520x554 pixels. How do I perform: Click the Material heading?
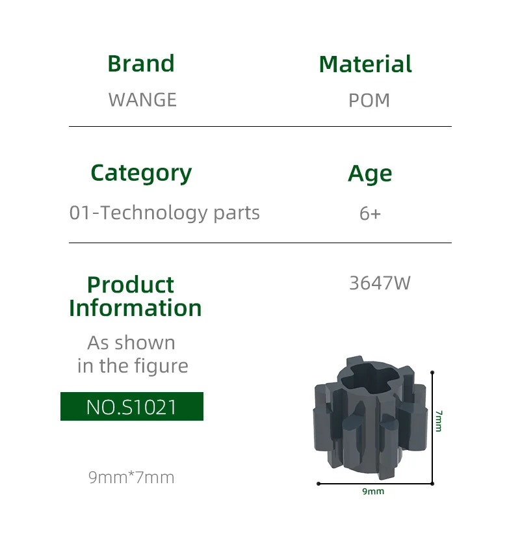pos(365,64)
